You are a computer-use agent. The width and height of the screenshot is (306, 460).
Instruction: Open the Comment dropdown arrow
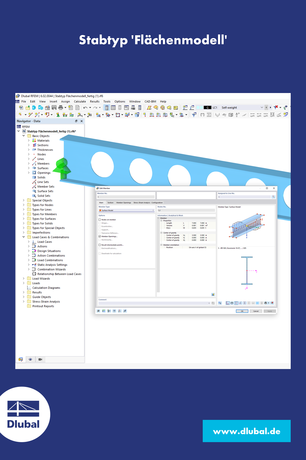pos(209,303)
